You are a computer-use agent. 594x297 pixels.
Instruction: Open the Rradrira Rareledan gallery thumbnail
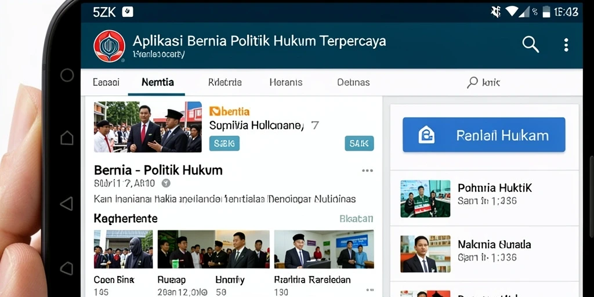pyautogui.click(x=324, y=249)
